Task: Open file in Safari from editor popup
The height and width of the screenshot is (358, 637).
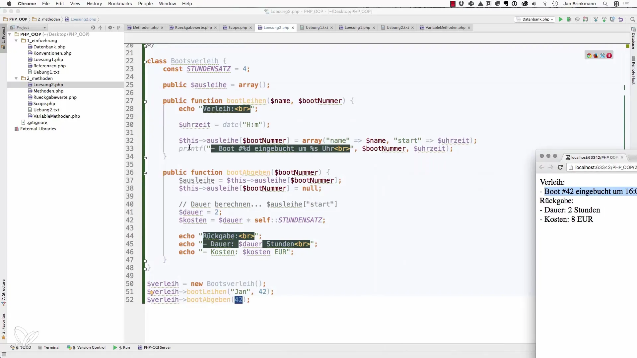Action: (x=602, y=56)
